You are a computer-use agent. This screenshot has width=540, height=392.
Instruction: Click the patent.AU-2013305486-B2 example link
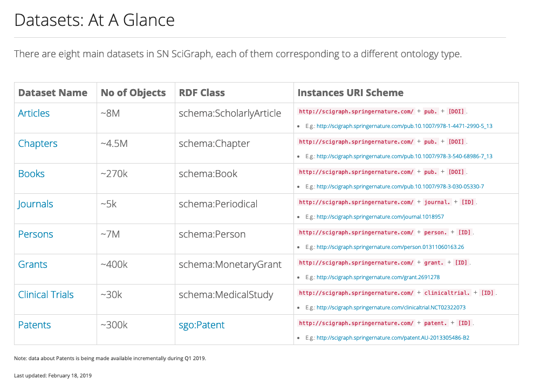(393, 338)
